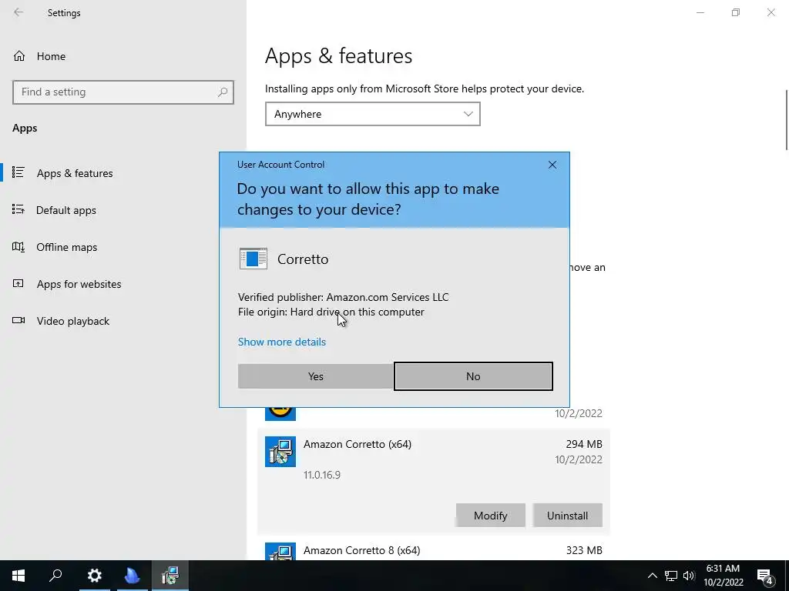The width and height of the screenshot is (789, 591).
Task: Click the 323 MB size value
Action: click(584, 550)
